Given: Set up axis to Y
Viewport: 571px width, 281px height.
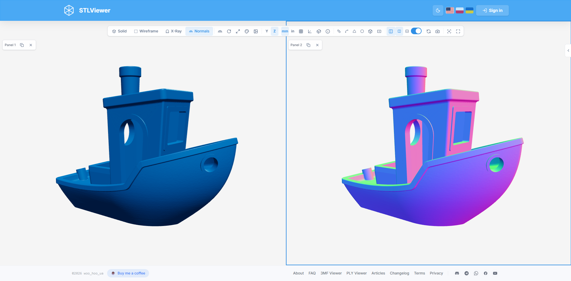Looking at the screenshot, I should point(267,31).
